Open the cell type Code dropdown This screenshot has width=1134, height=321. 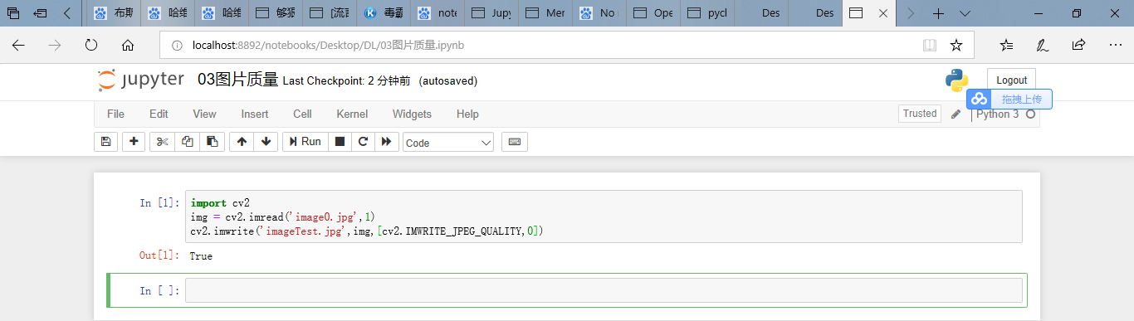tap(448, 142)
